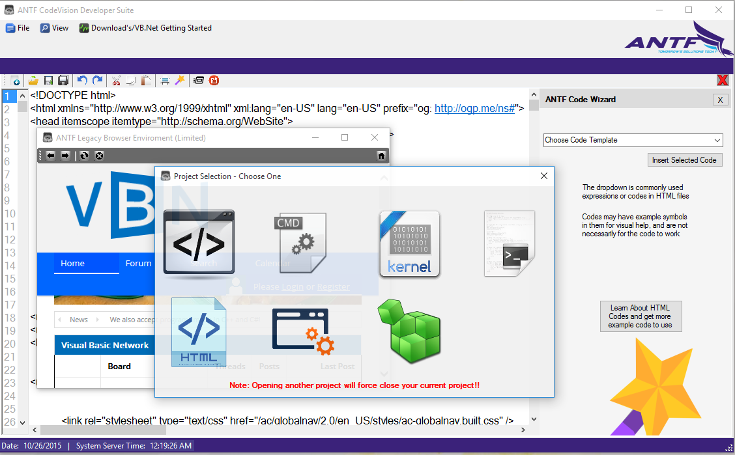Image resolution: width=735 pixels, height=455 pixels.
Task: Click the undo arrow in the toolbar
Action: click(x=82, y=80)
